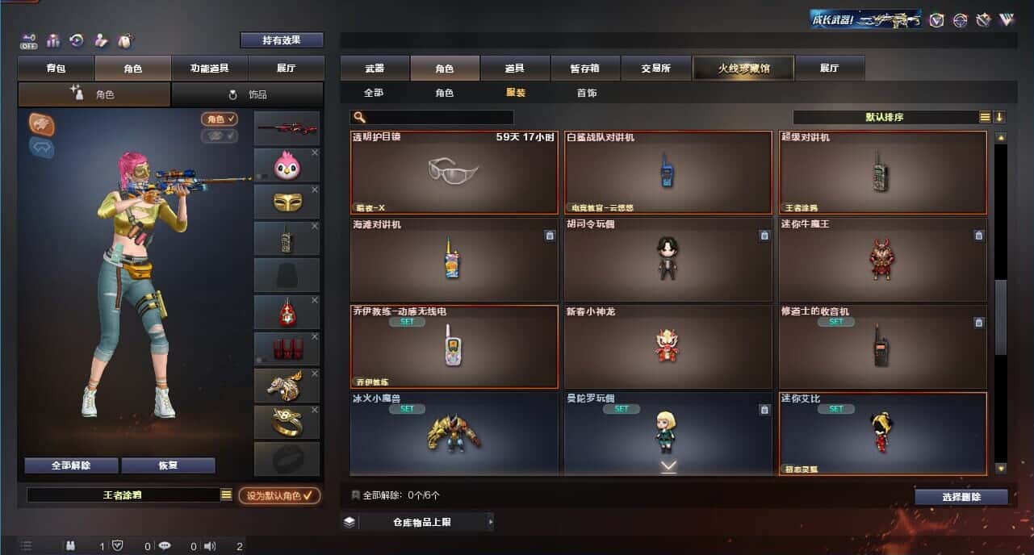This screenshot has height=555, width=1034.
Task: Open the 默认排序 sort dropdown
Action: point(885,117)
